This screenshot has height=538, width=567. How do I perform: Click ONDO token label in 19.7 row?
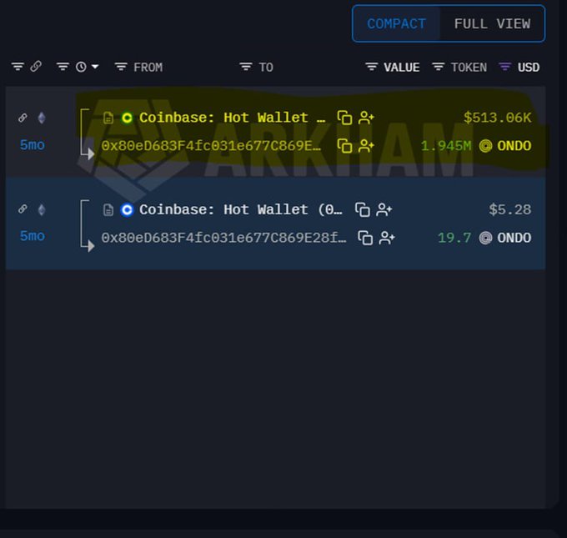click(x=514, y=238)
